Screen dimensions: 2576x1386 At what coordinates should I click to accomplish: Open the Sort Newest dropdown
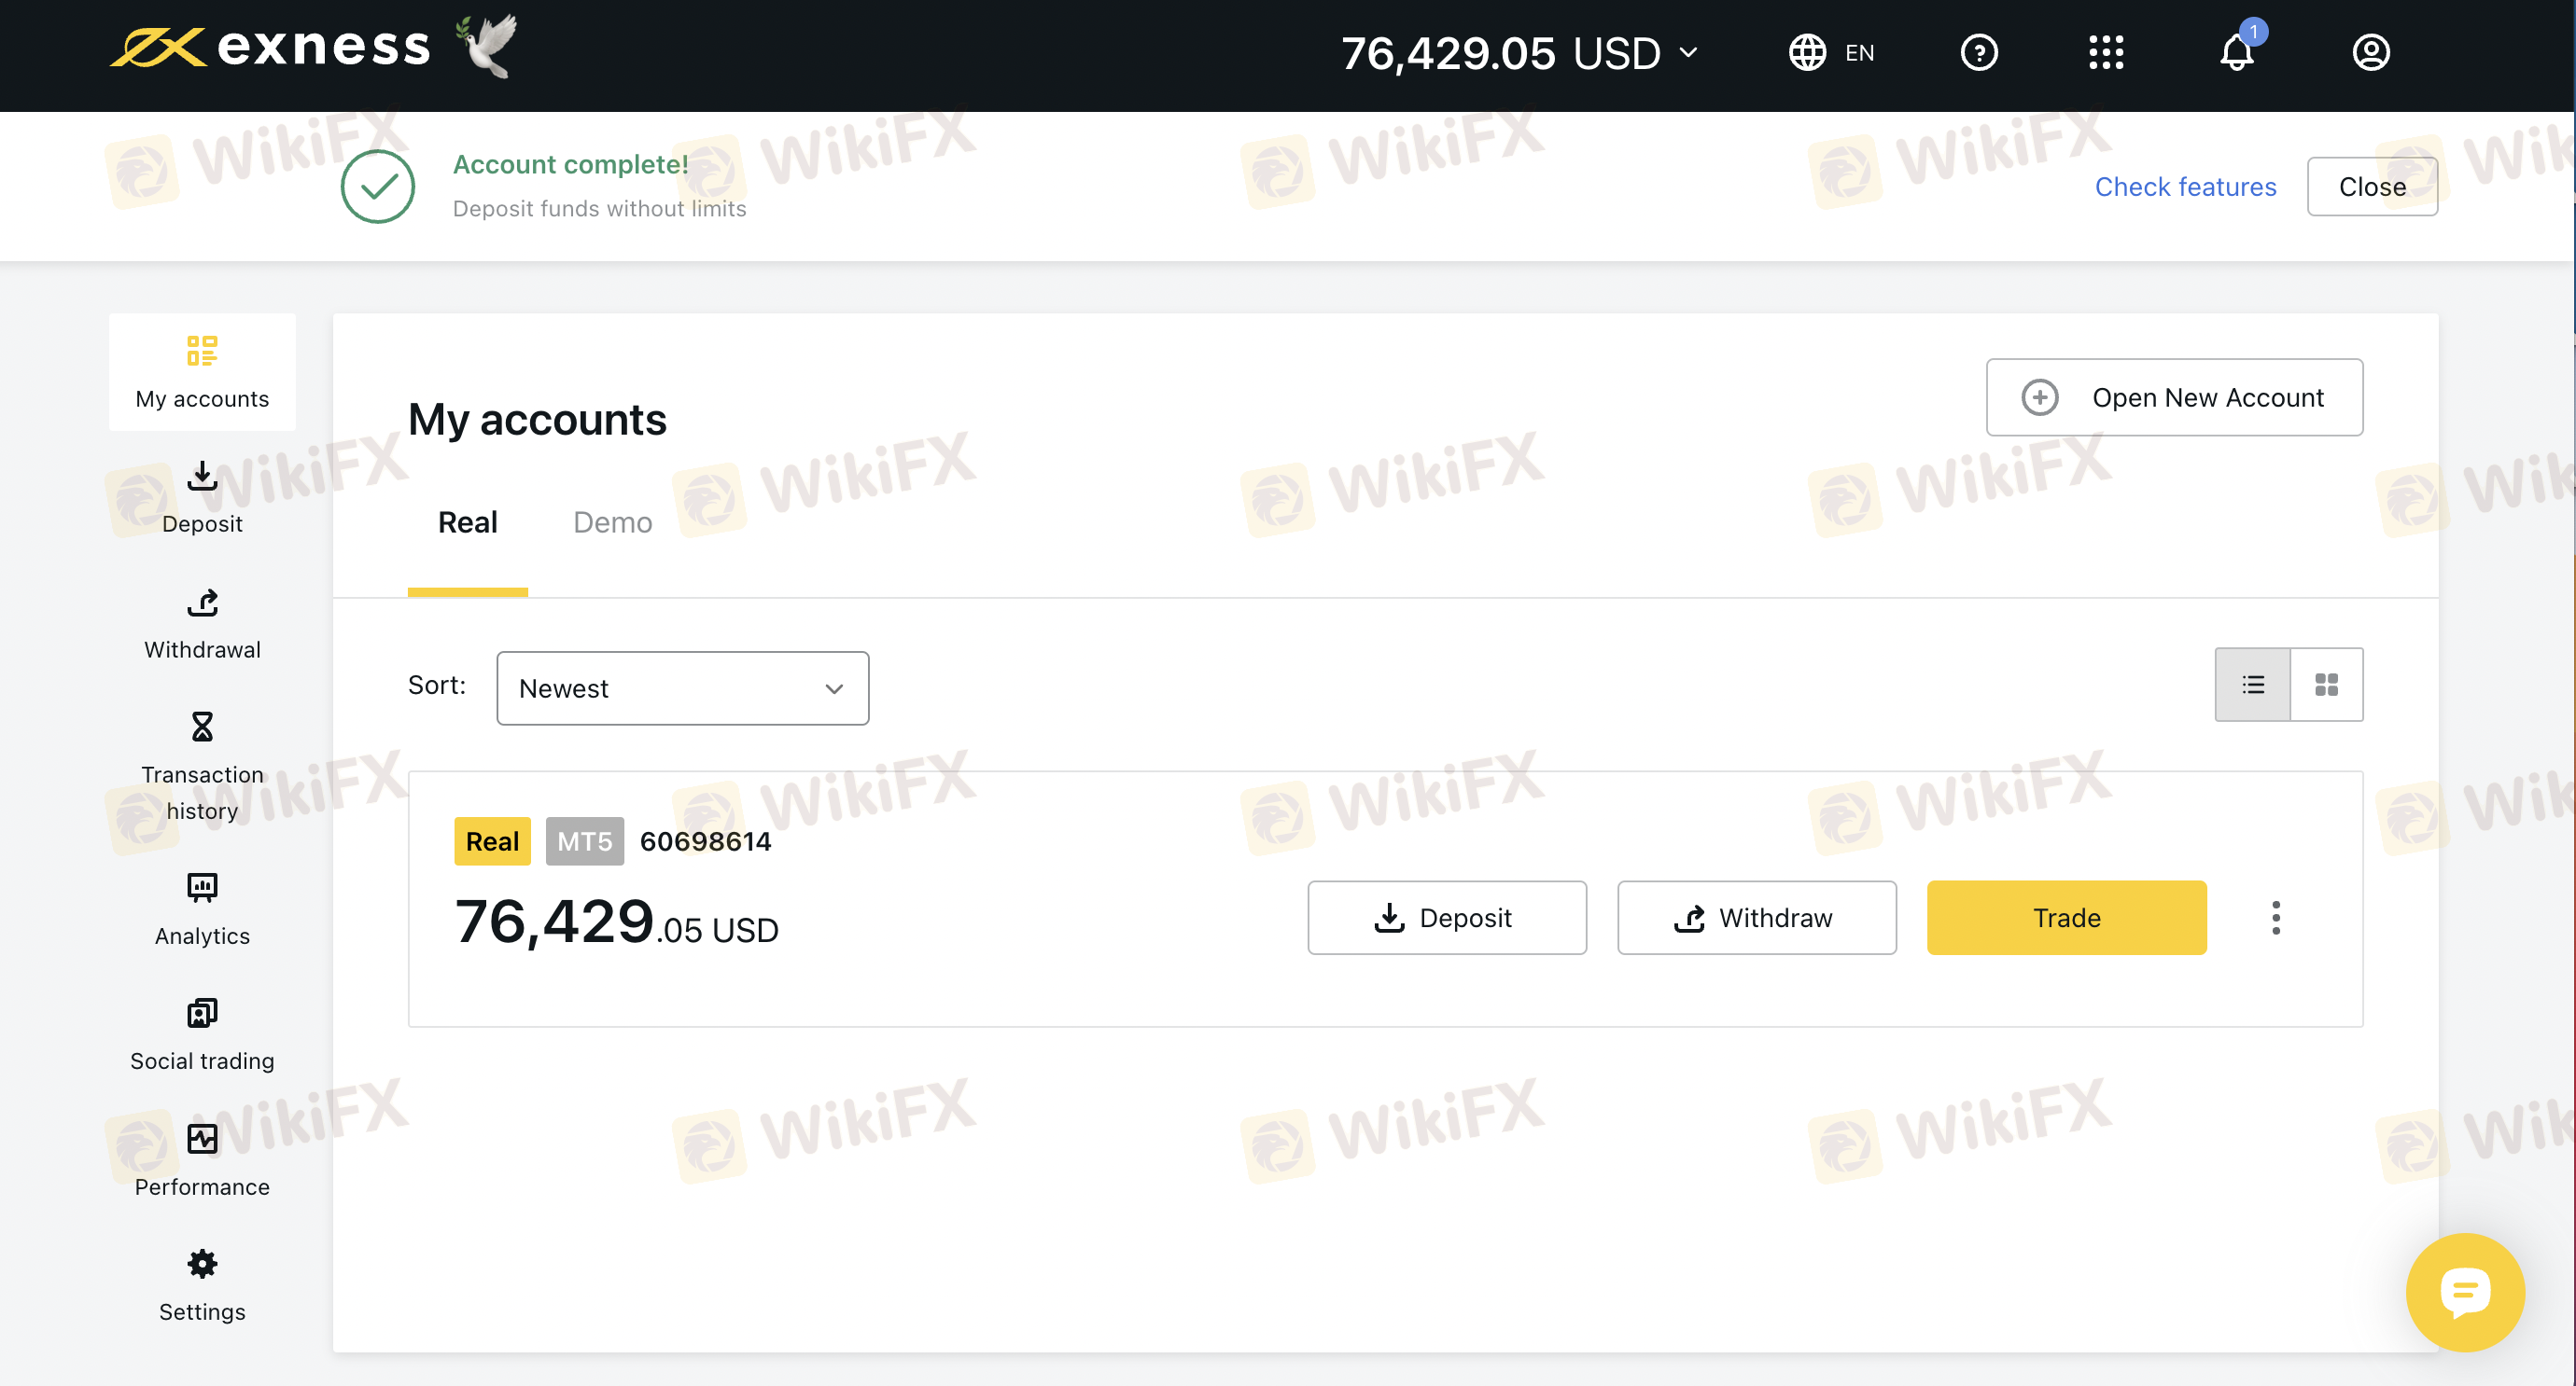pos(682,688)
